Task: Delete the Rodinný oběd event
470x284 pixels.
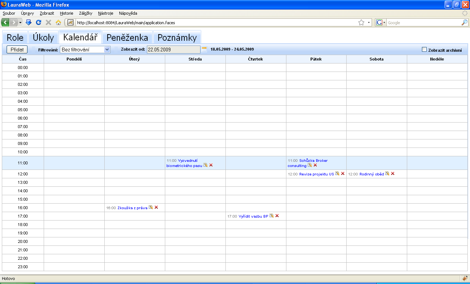Action: (x=393, y=174)
